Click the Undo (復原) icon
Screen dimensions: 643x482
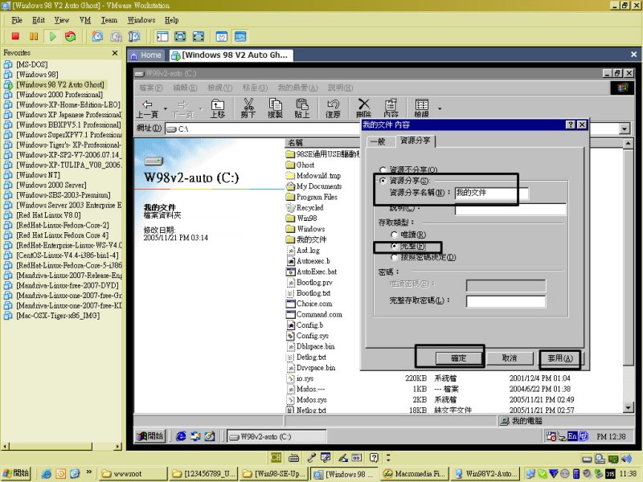pyautogui.click(x=333, y=108)
